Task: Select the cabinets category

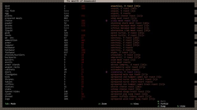Action: [x=10, y=69]
